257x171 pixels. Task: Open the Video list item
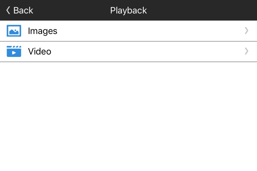[x=128, y=52]
